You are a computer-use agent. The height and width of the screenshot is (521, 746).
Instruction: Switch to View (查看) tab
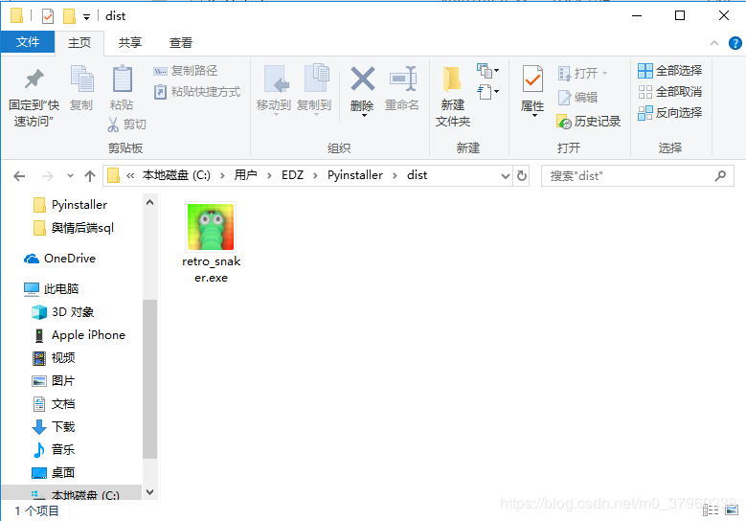(181, 43)
